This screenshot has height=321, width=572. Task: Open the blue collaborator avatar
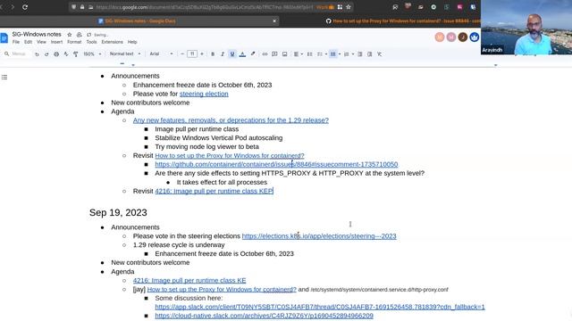coord(474,37)
